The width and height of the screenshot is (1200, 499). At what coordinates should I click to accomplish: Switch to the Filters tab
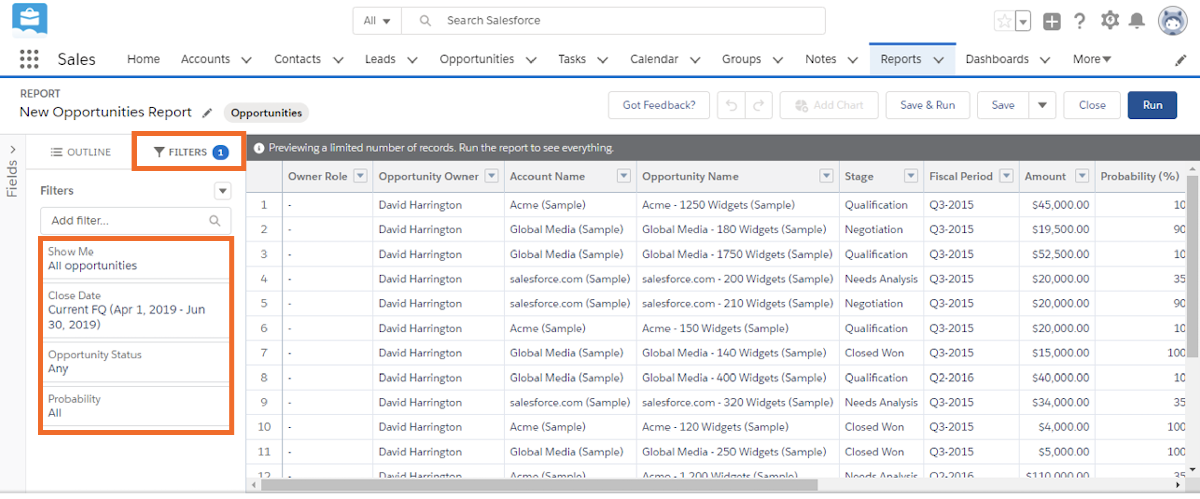click(190, 152)
